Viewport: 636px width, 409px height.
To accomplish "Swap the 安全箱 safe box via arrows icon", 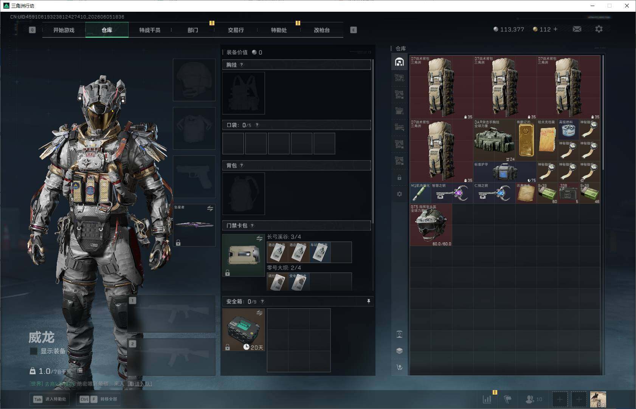I will click(259, 313).
